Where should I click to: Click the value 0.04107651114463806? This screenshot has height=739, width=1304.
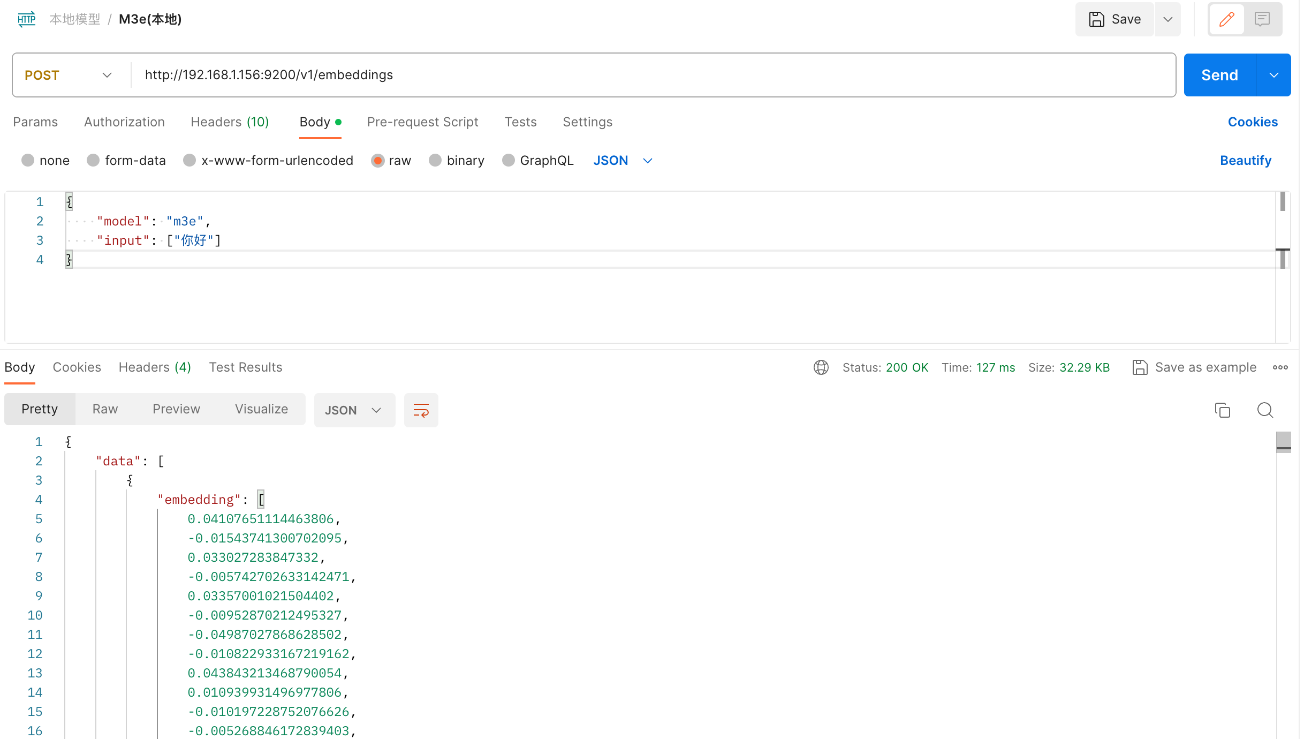[x=260, y=519]
